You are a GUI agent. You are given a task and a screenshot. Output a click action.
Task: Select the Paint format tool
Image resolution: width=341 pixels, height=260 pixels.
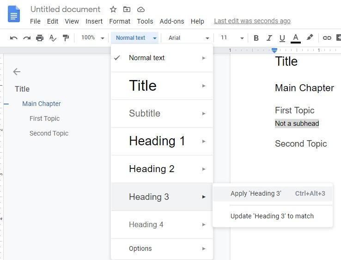point(66,38)
